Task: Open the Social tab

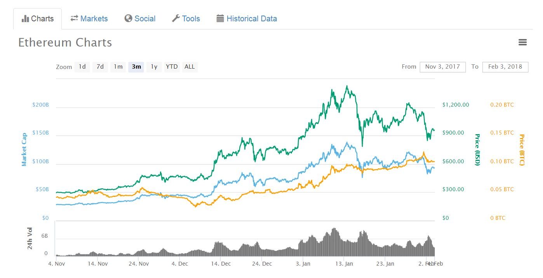Action: 140,19
